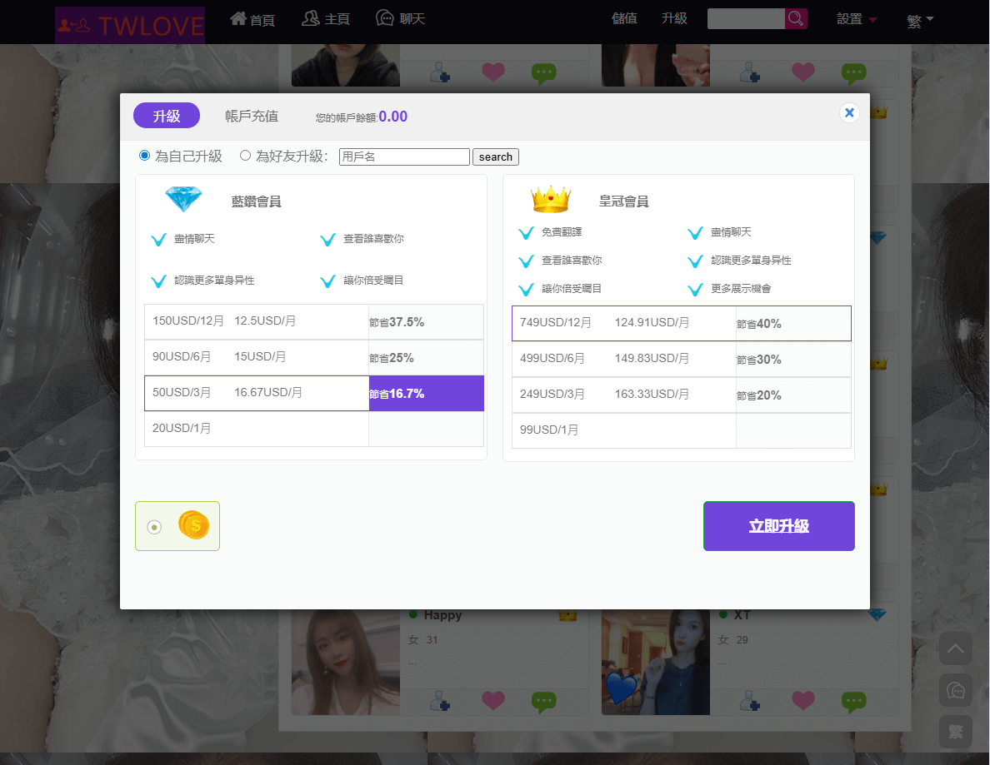Choose the 749USD/12月 crown plan

pos(682,324)
